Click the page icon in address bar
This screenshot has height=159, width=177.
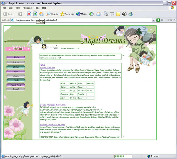point(12,20)
